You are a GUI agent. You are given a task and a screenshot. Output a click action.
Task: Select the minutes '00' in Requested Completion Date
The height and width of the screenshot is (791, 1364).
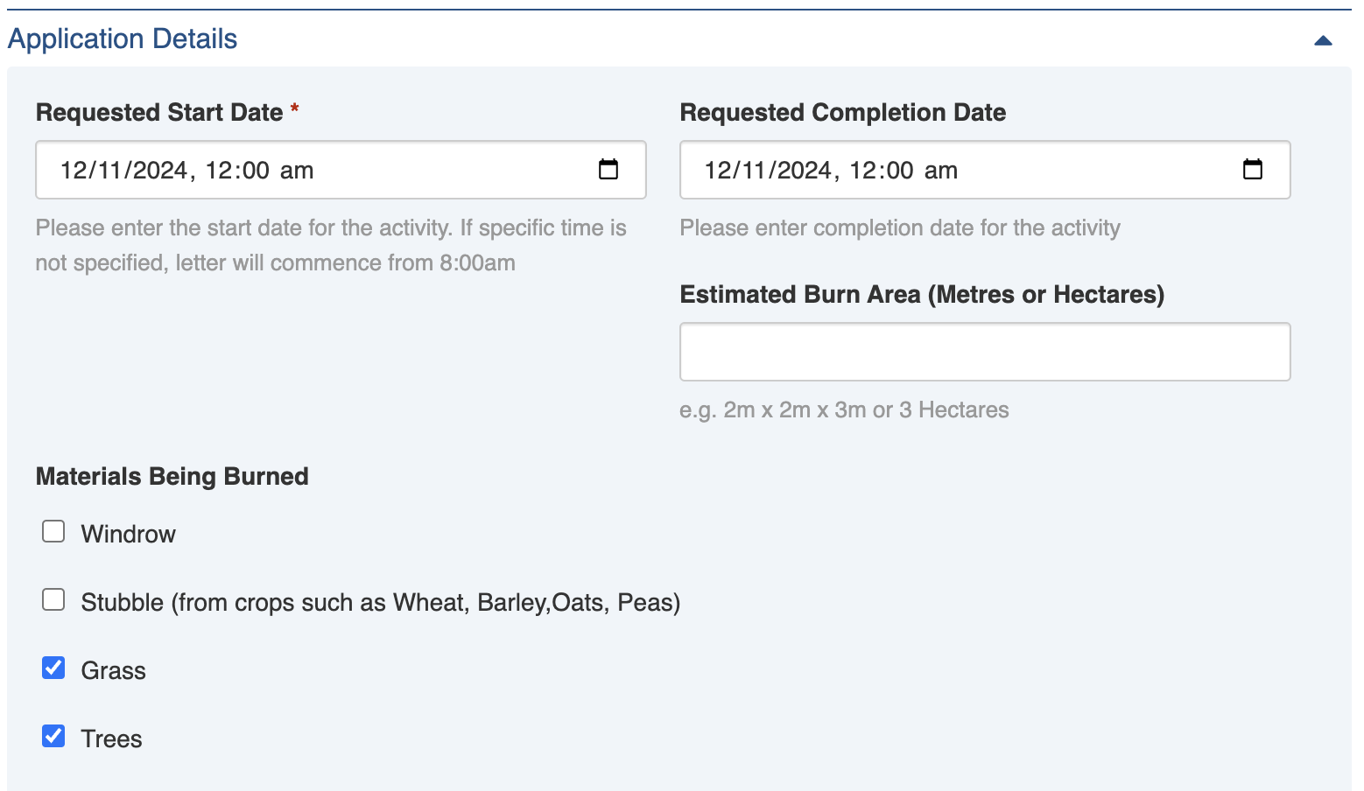[x=899, y=171]
